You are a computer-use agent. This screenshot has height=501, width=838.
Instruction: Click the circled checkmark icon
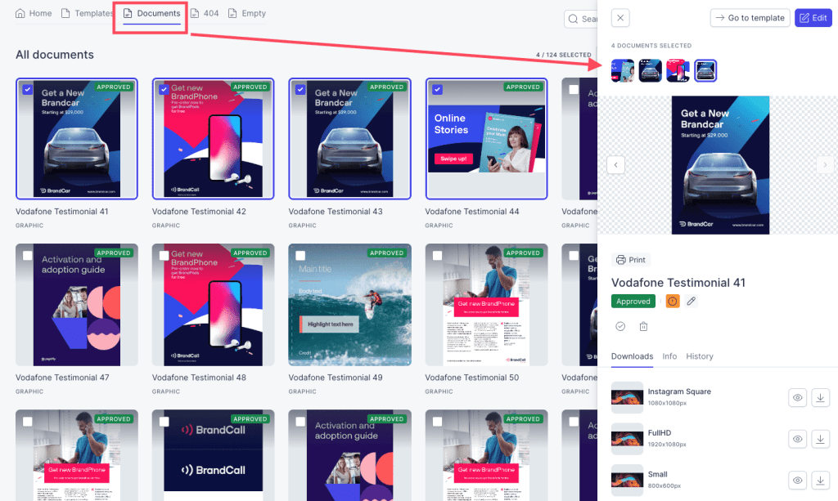click(620, 326)
